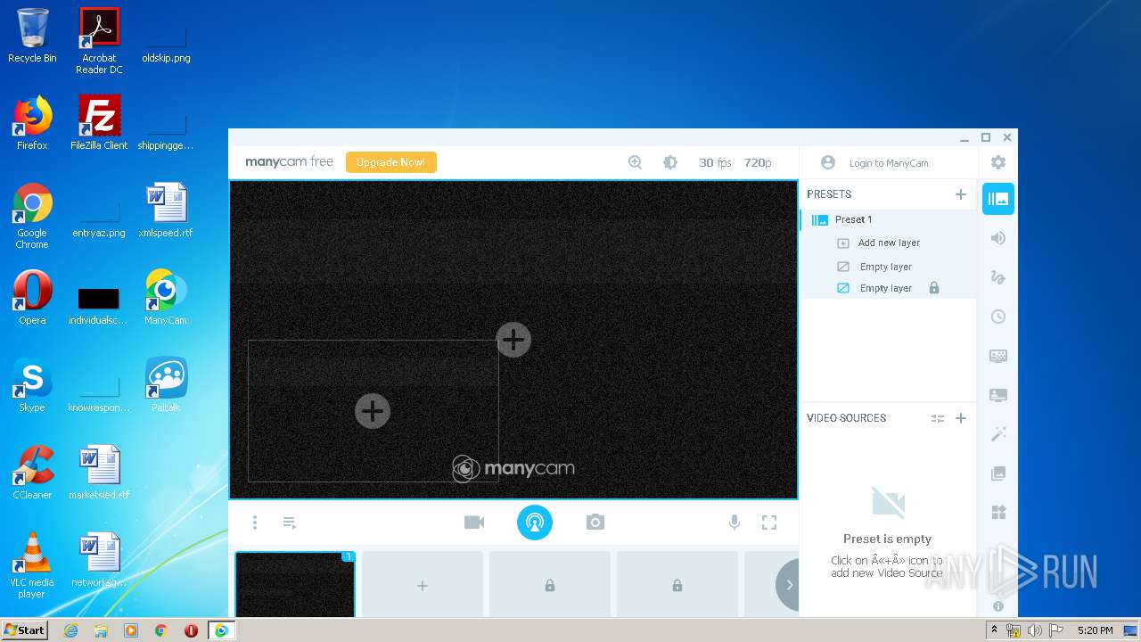Start video recording with camera icon
Image resolution: width=1141 pixels, height=642 pixels.
click(474, 523)
